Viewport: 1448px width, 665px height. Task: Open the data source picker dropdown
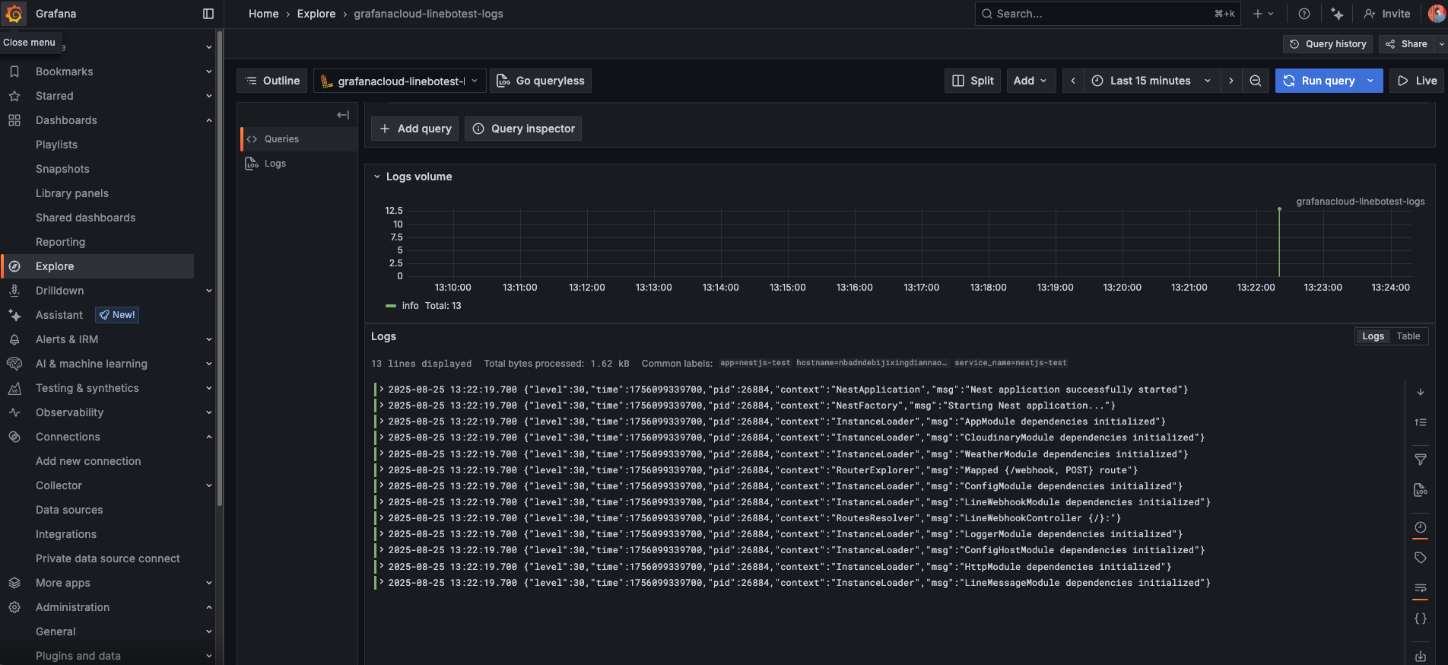point(399,81)
